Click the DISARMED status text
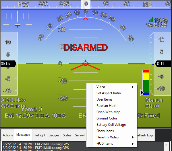 click(86, 48)
